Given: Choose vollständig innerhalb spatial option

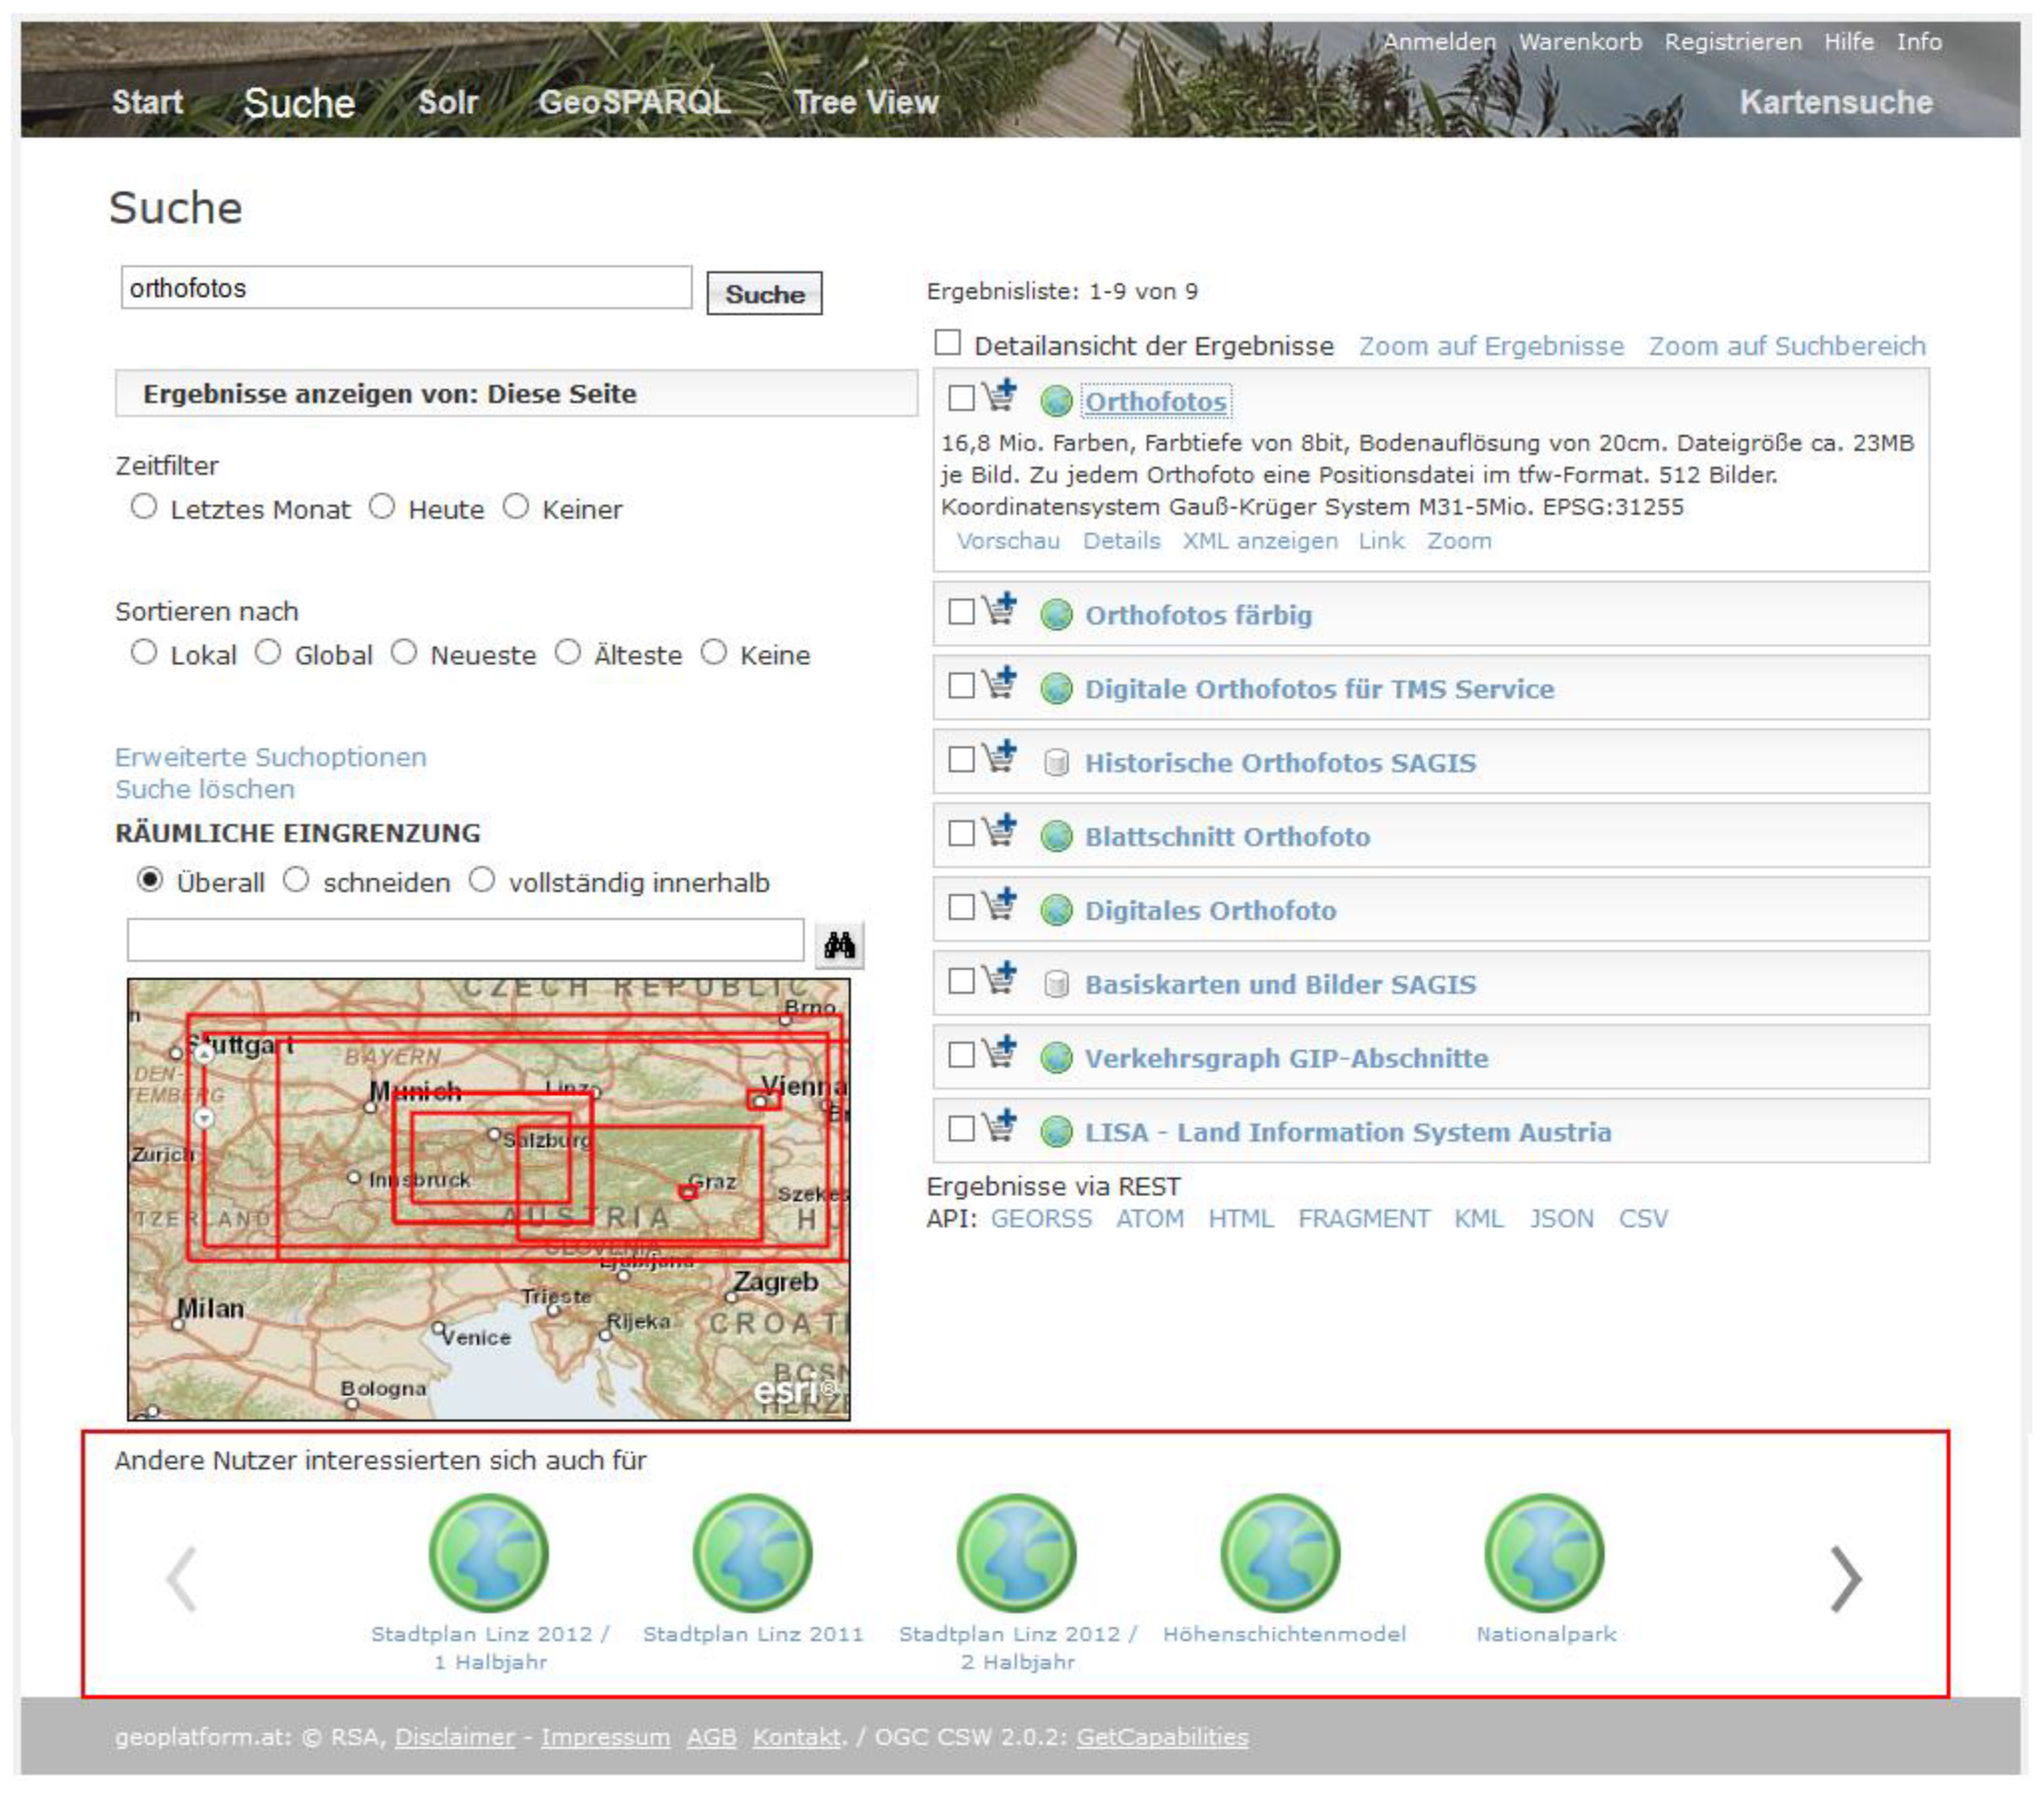Looking at the screenshot, I should [482, 880].
